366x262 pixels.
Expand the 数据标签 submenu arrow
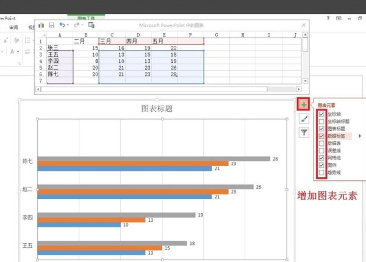pyautogui.click(x=360, y=136)
